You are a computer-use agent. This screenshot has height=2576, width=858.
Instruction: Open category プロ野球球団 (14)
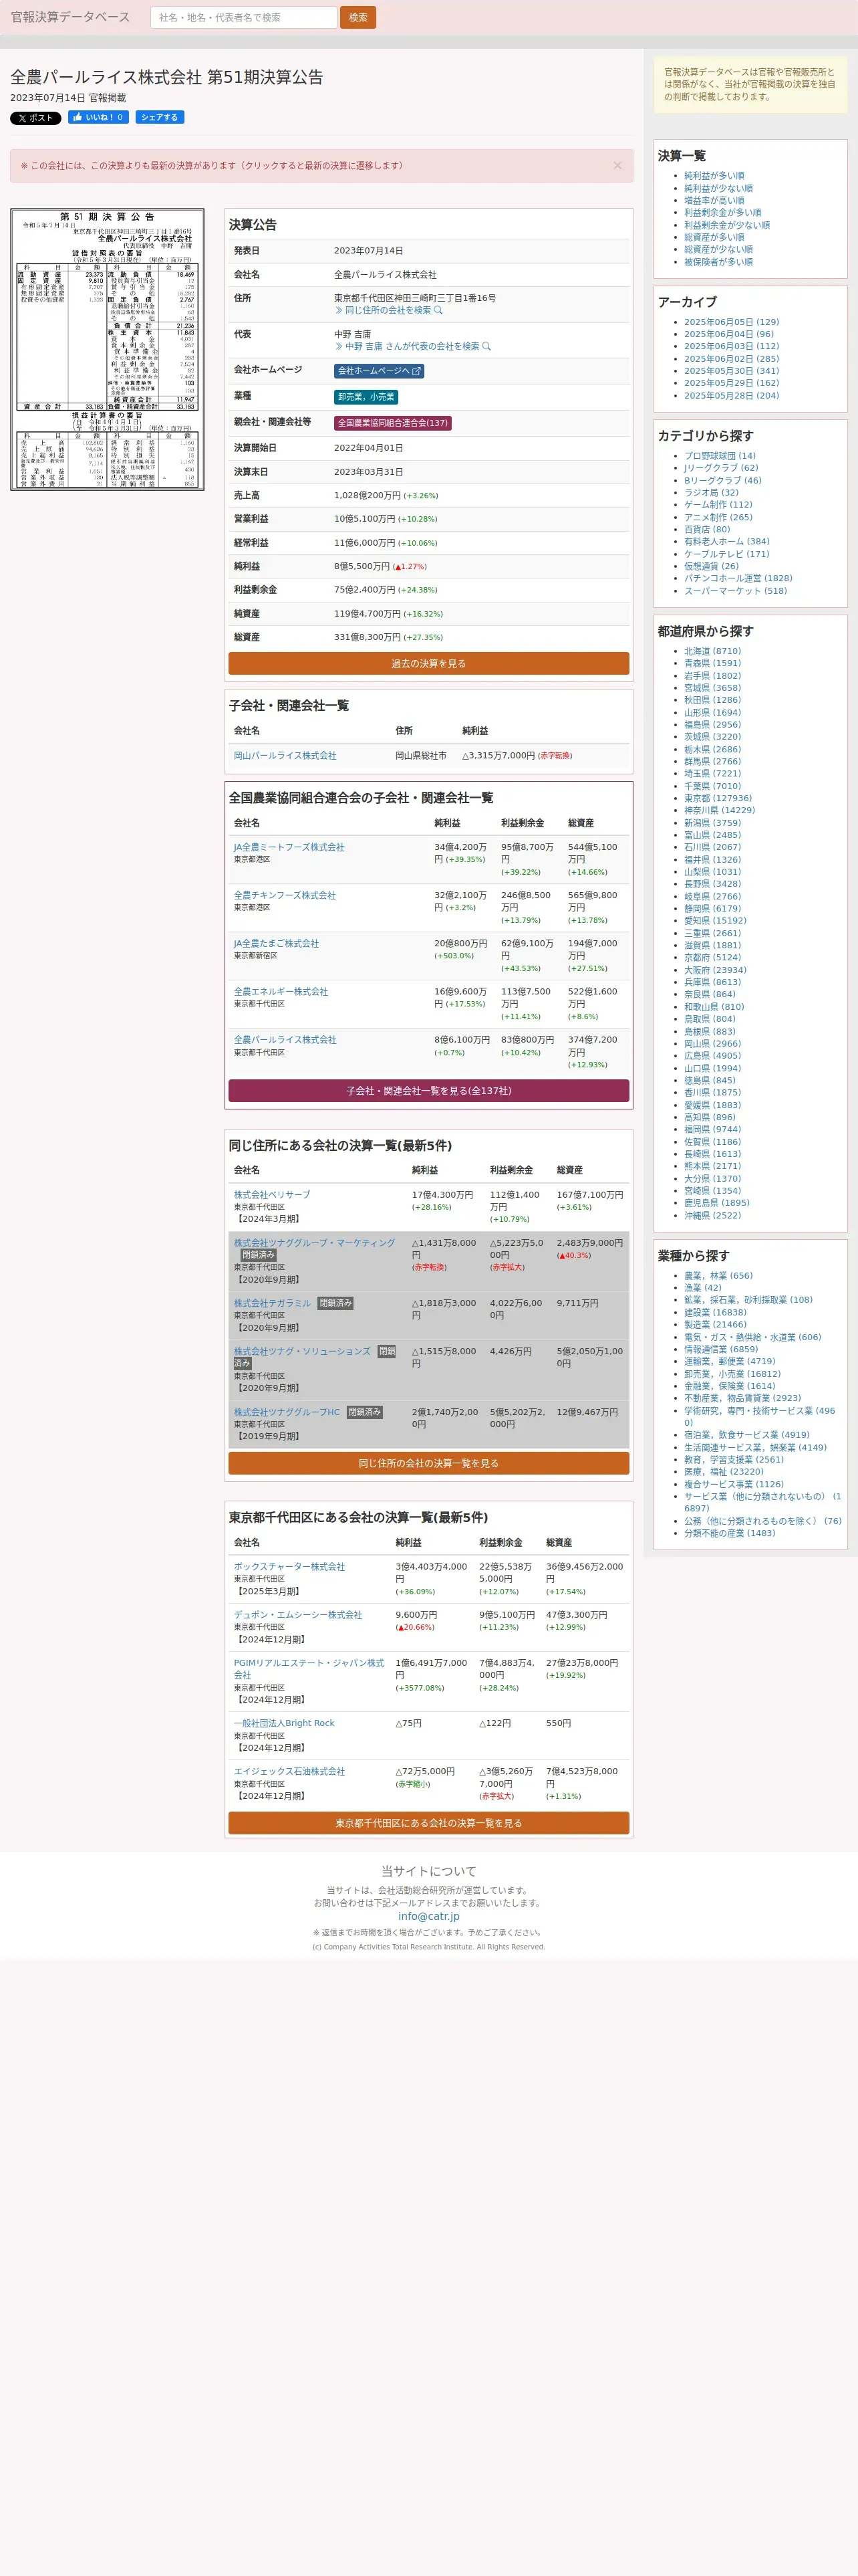click(x=720, y=456)
